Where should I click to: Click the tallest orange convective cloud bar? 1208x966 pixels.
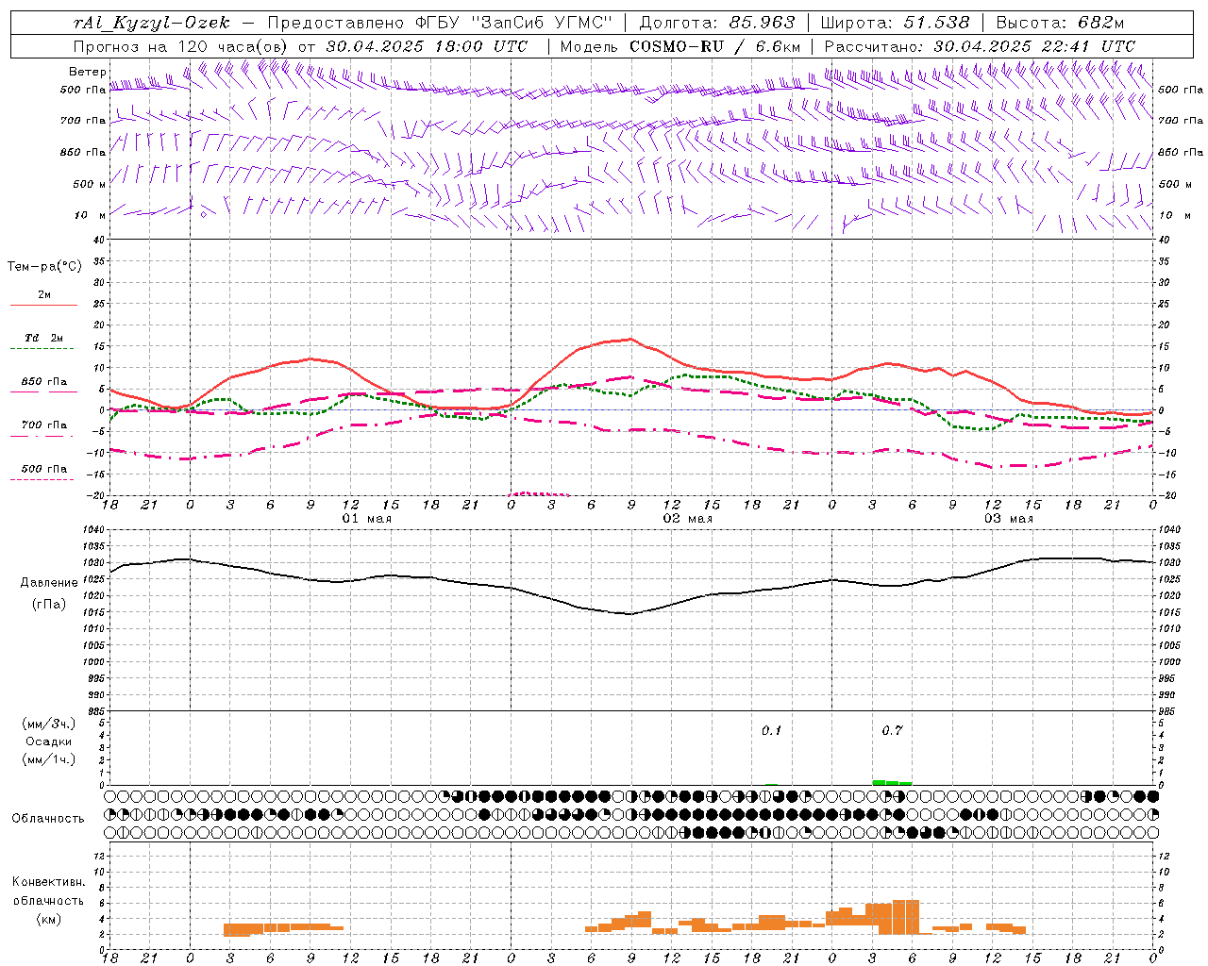pos(906,917)
